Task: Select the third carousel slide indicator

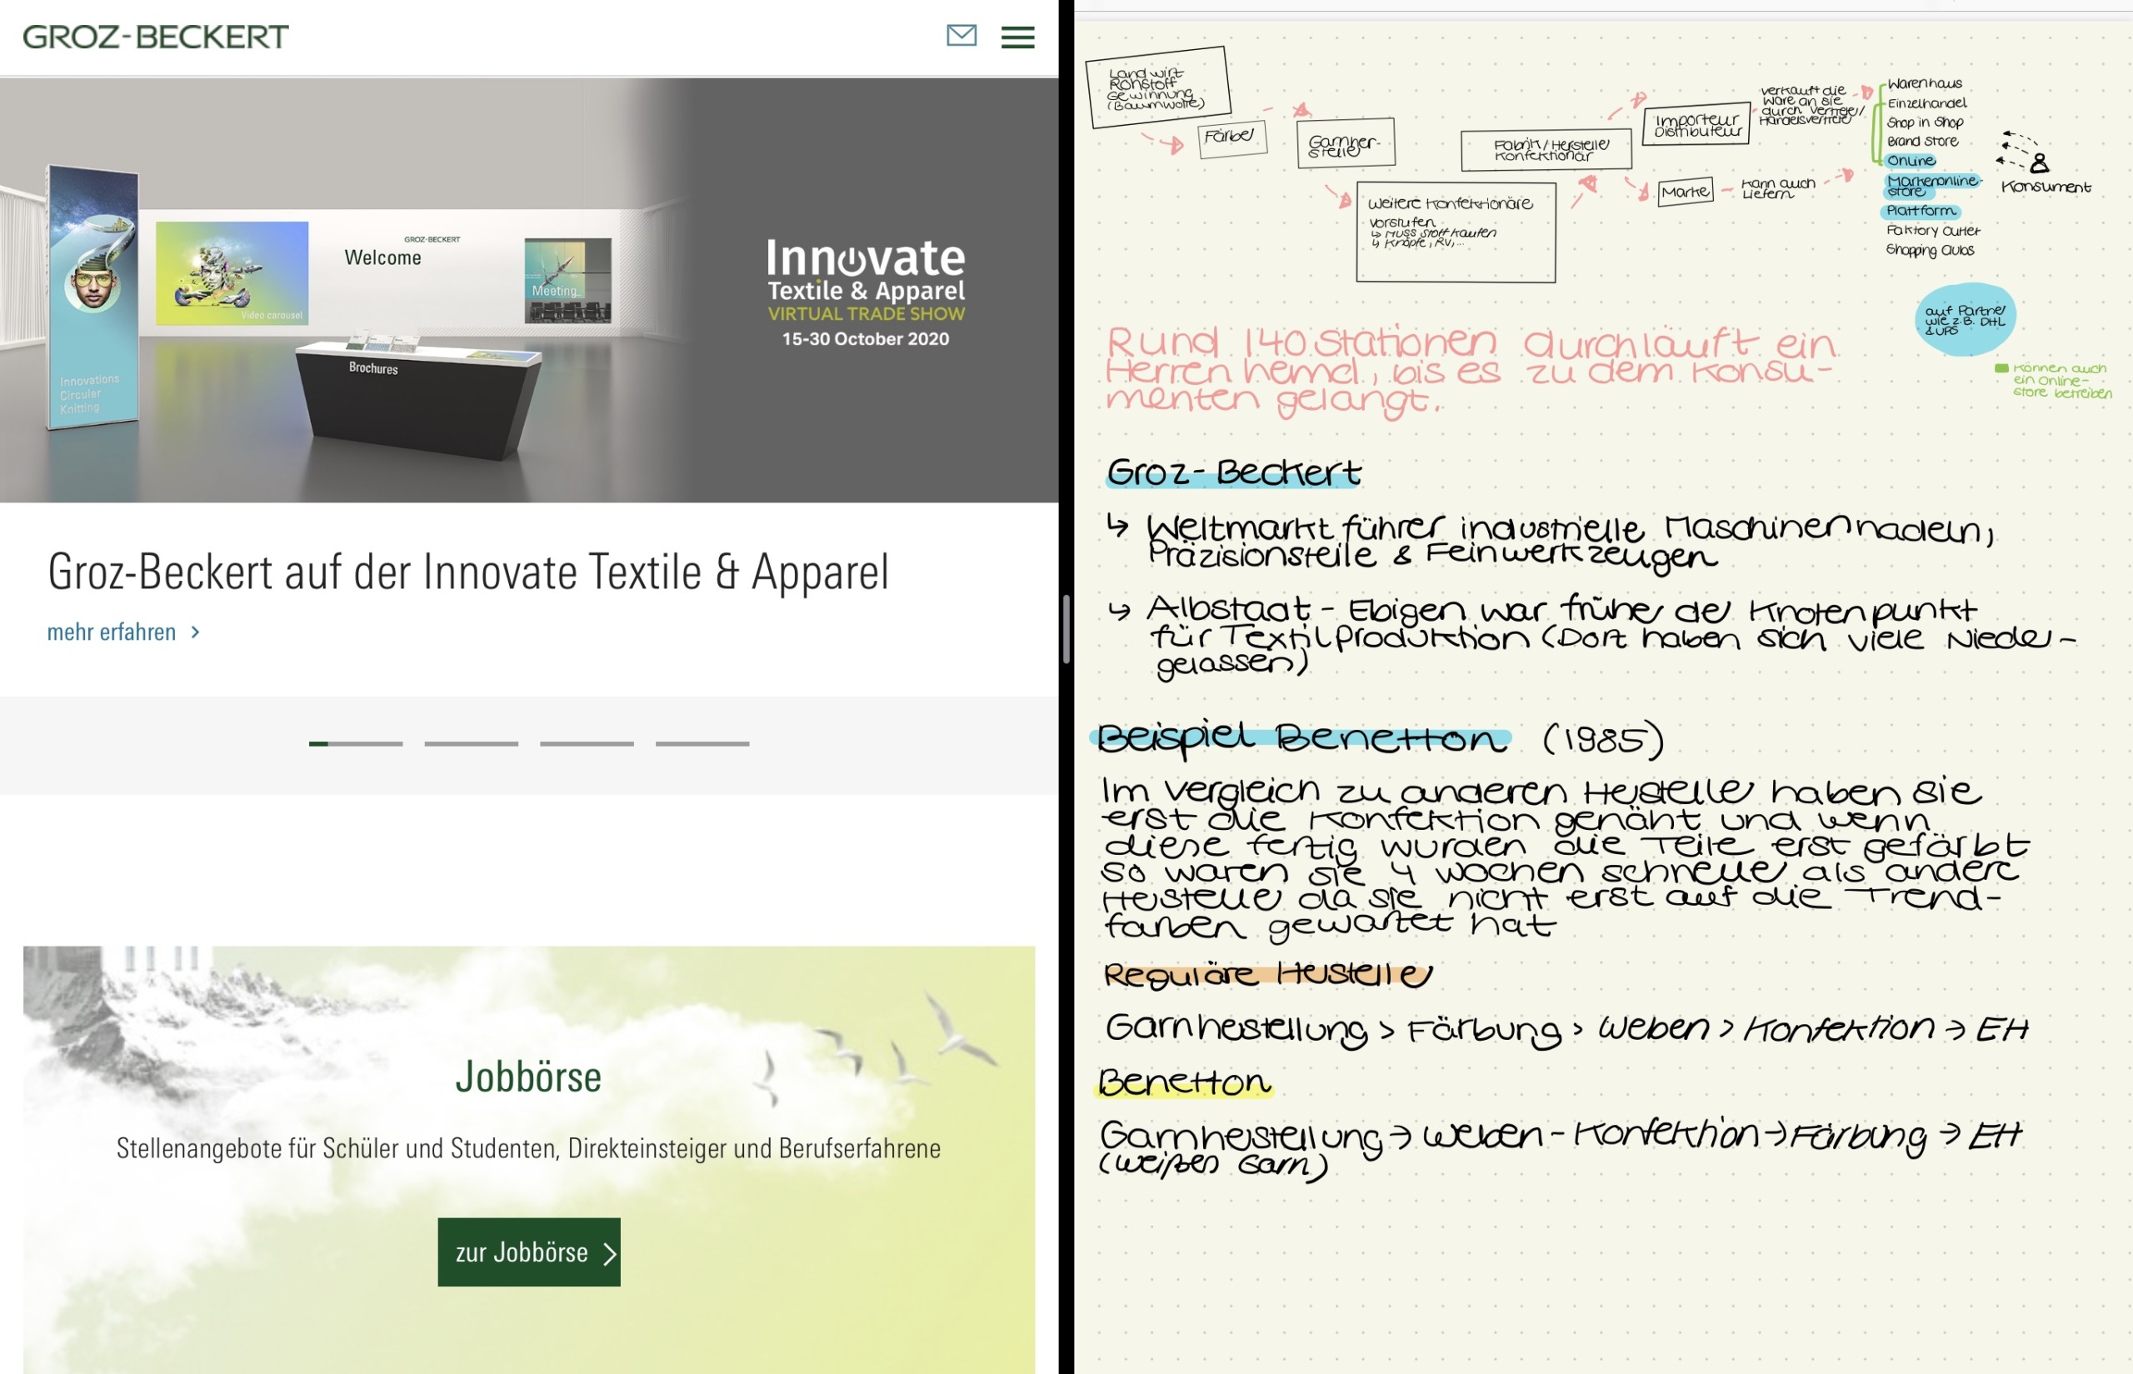Action: pos(587,743)
